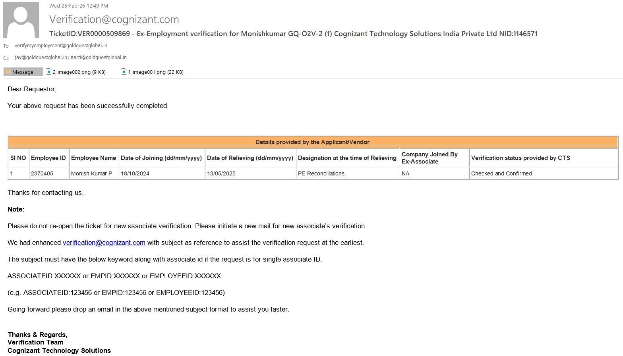
Task: Click the 'Date of Joining (dd/mm/yyyy)' header
Action: coord(161,158)
